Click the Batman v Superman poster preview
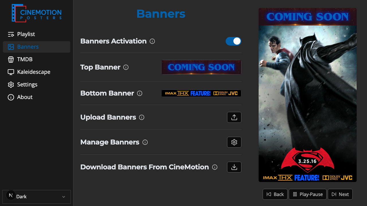 [308, 95]
